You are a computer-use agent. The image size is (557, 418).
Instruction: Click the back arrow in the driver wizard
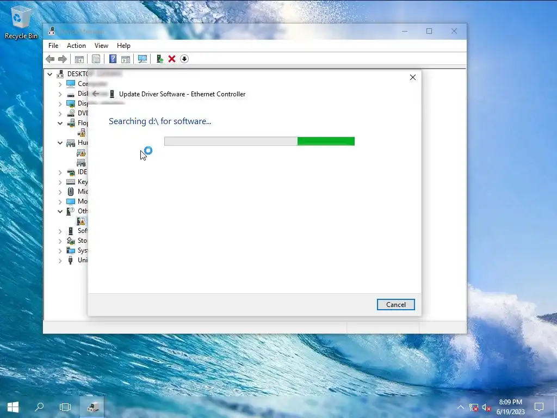(x=96, y=94)
